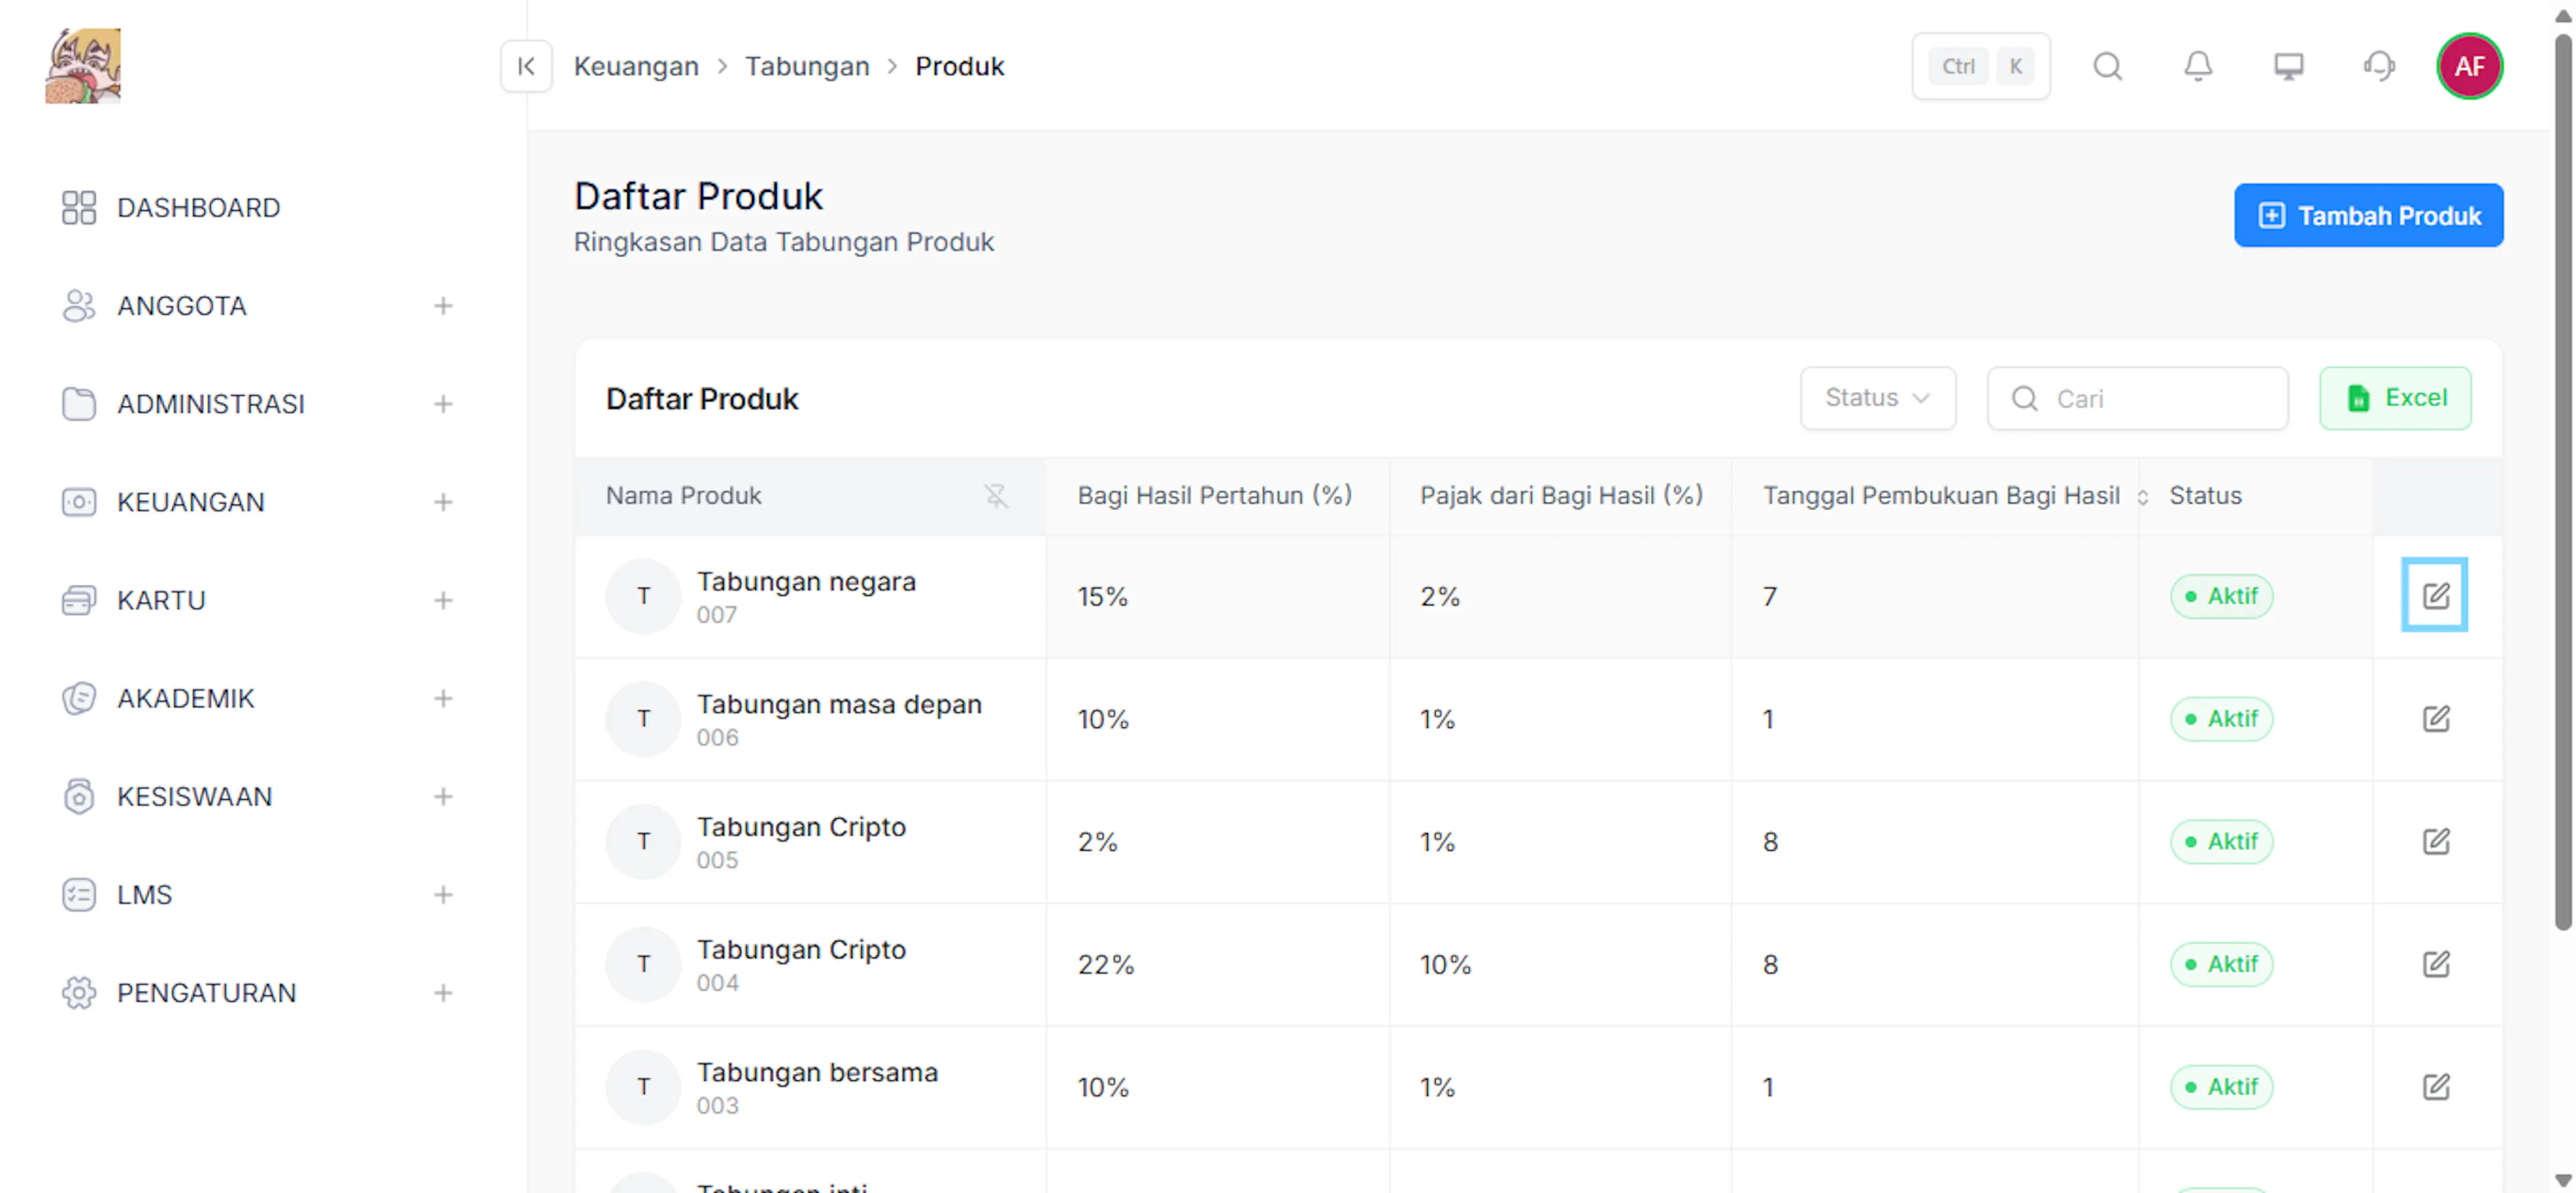The width and height of the screenshot is (2576, 1193).
Task: Expand the Keuangan menu plus sign
Action: 443,502
